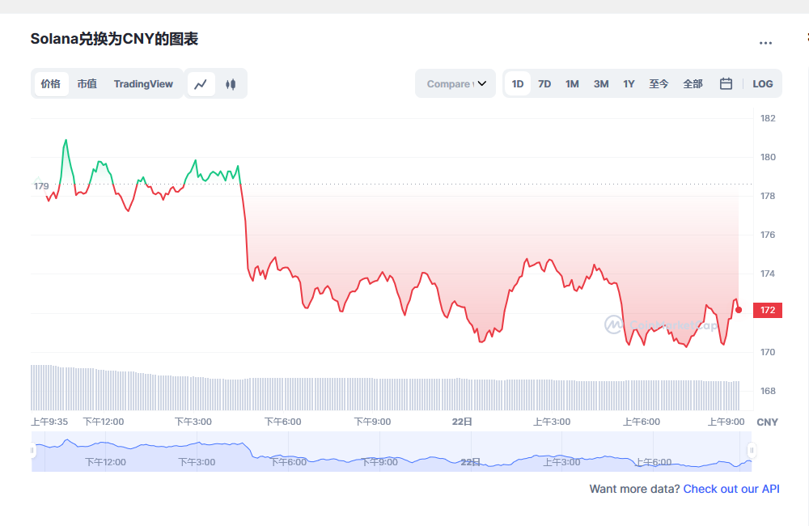Click the red current price marker dot
This screenshot has height=526, width=809.
point(739,310)
